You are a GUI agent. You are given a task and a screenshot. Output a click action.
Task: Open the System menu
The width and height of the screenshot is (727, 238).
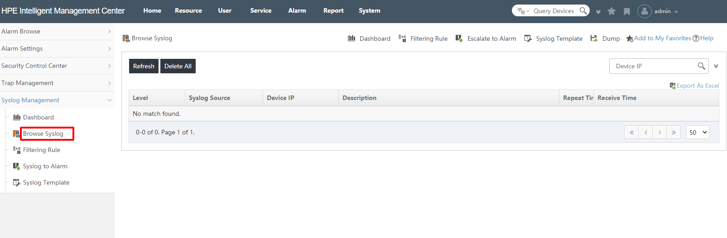pyautogui.click(x=370, y=10)
